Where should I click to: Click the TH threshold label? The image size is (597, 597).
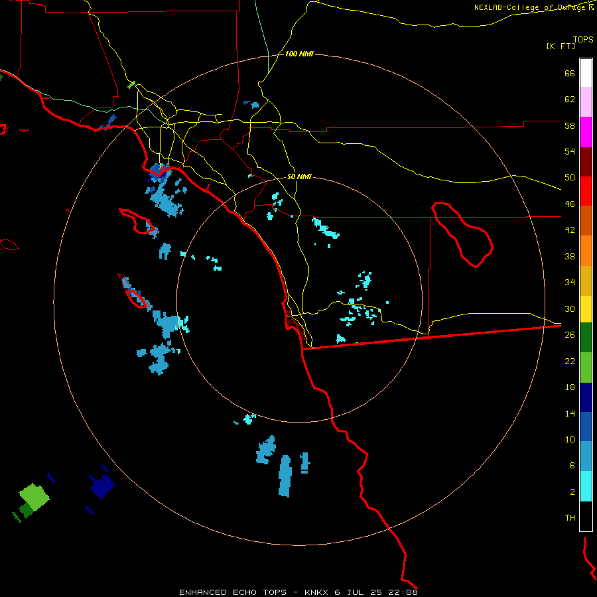click(570, 518)
